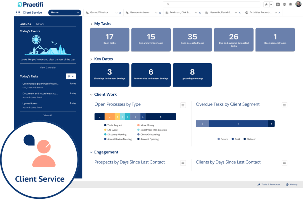This screenshot has height=199, width=303.
Task: Click the History clock icon in the footer
Action: pyautogui.click(x=287, y=184)
